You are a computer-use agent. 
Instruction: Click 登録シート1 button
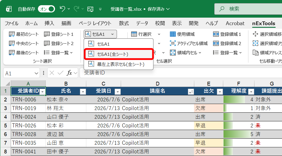59,34
